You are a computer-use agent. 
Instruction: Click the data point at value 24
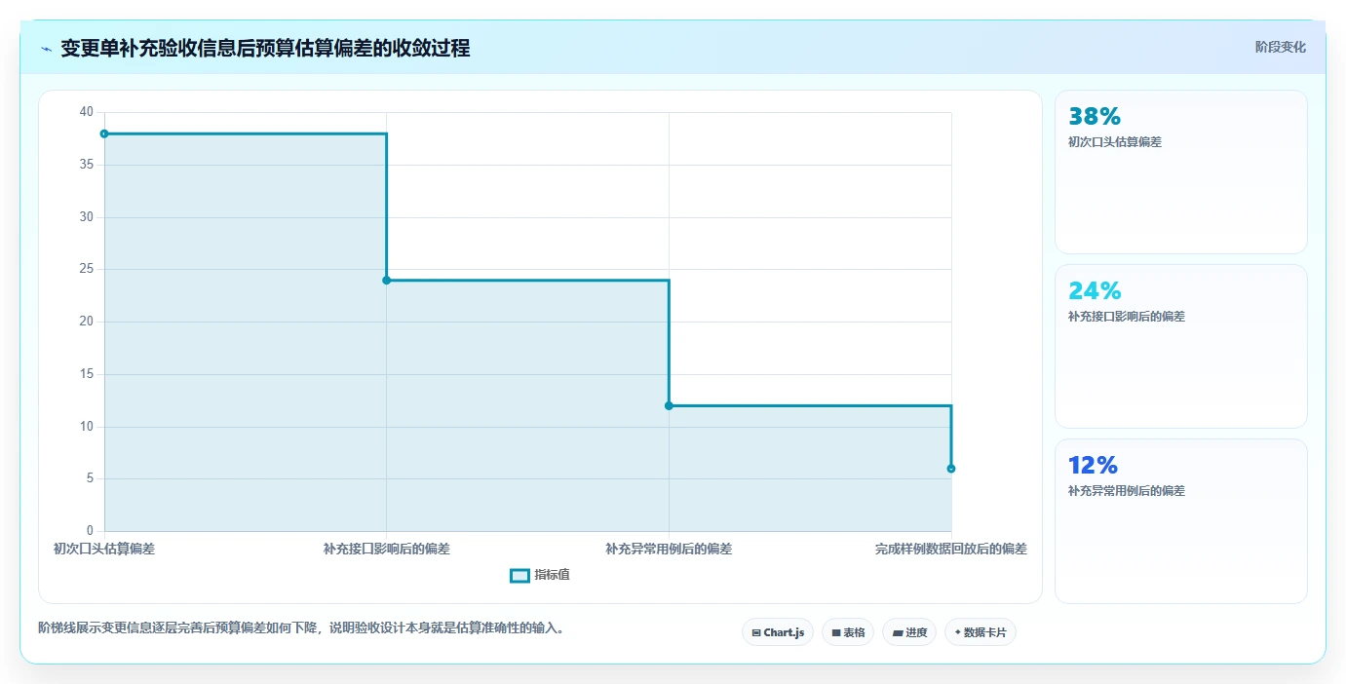coord(386,281)
